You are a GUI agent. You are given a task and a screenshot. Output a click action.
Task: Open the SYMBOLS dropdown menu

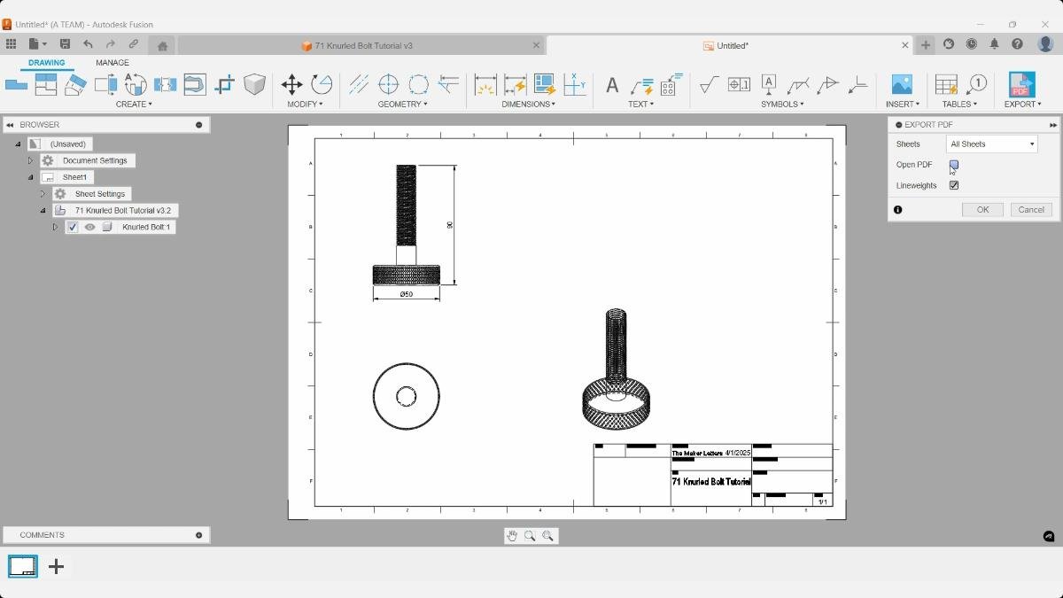click(x=782, y=104)
